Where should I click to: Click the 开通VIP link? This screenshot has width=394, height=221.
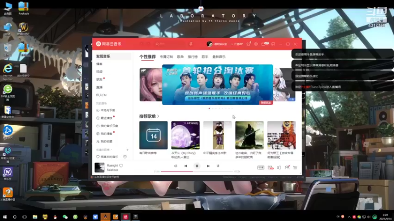click(x=238, y=44)
